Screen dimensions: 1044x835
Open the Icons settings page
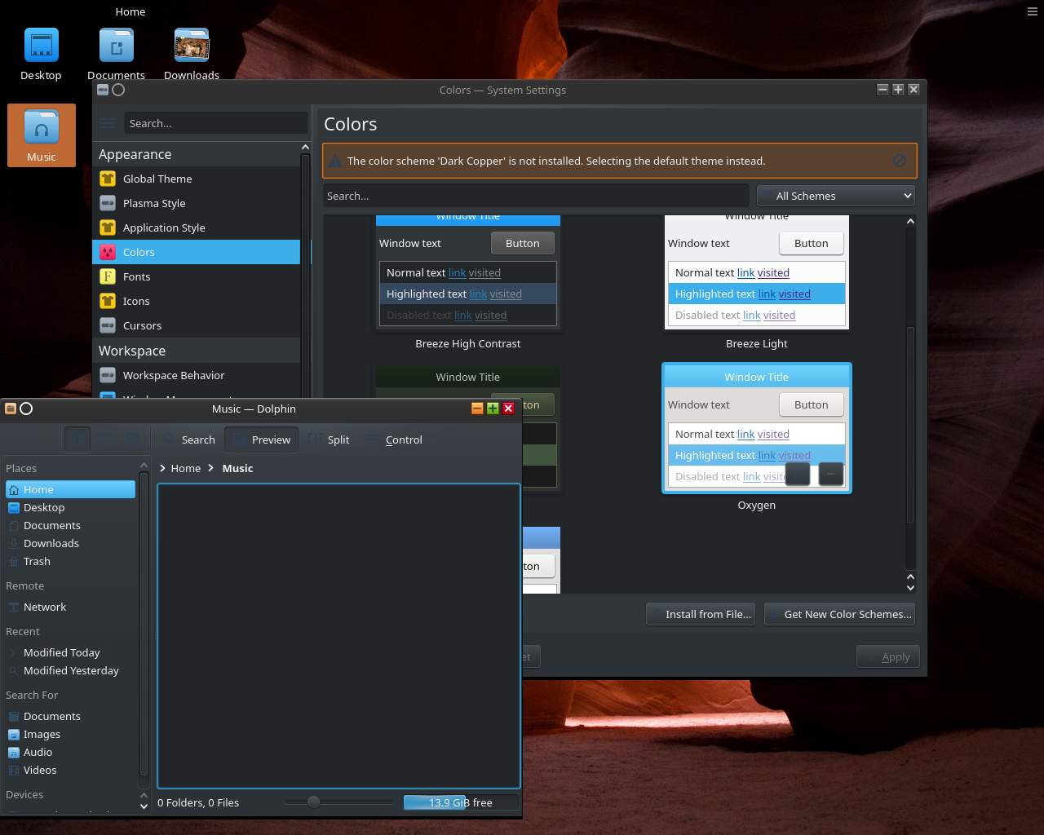coord(196,301)
